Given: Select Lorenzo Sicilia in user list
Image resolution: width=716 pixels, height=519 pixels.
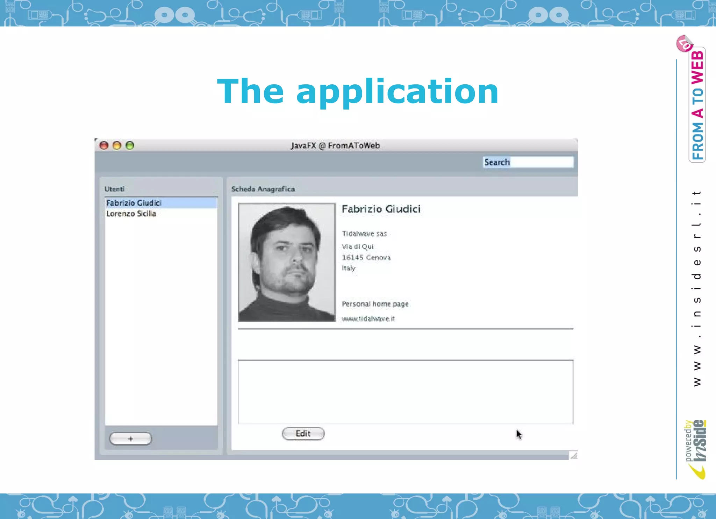Looking at the screenshot, I should click(131, 213).
